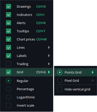The height and width of the screenshot is (112, 97).
Task: Select the Logarithmic scale radio button
Action: tap(8, 97)
